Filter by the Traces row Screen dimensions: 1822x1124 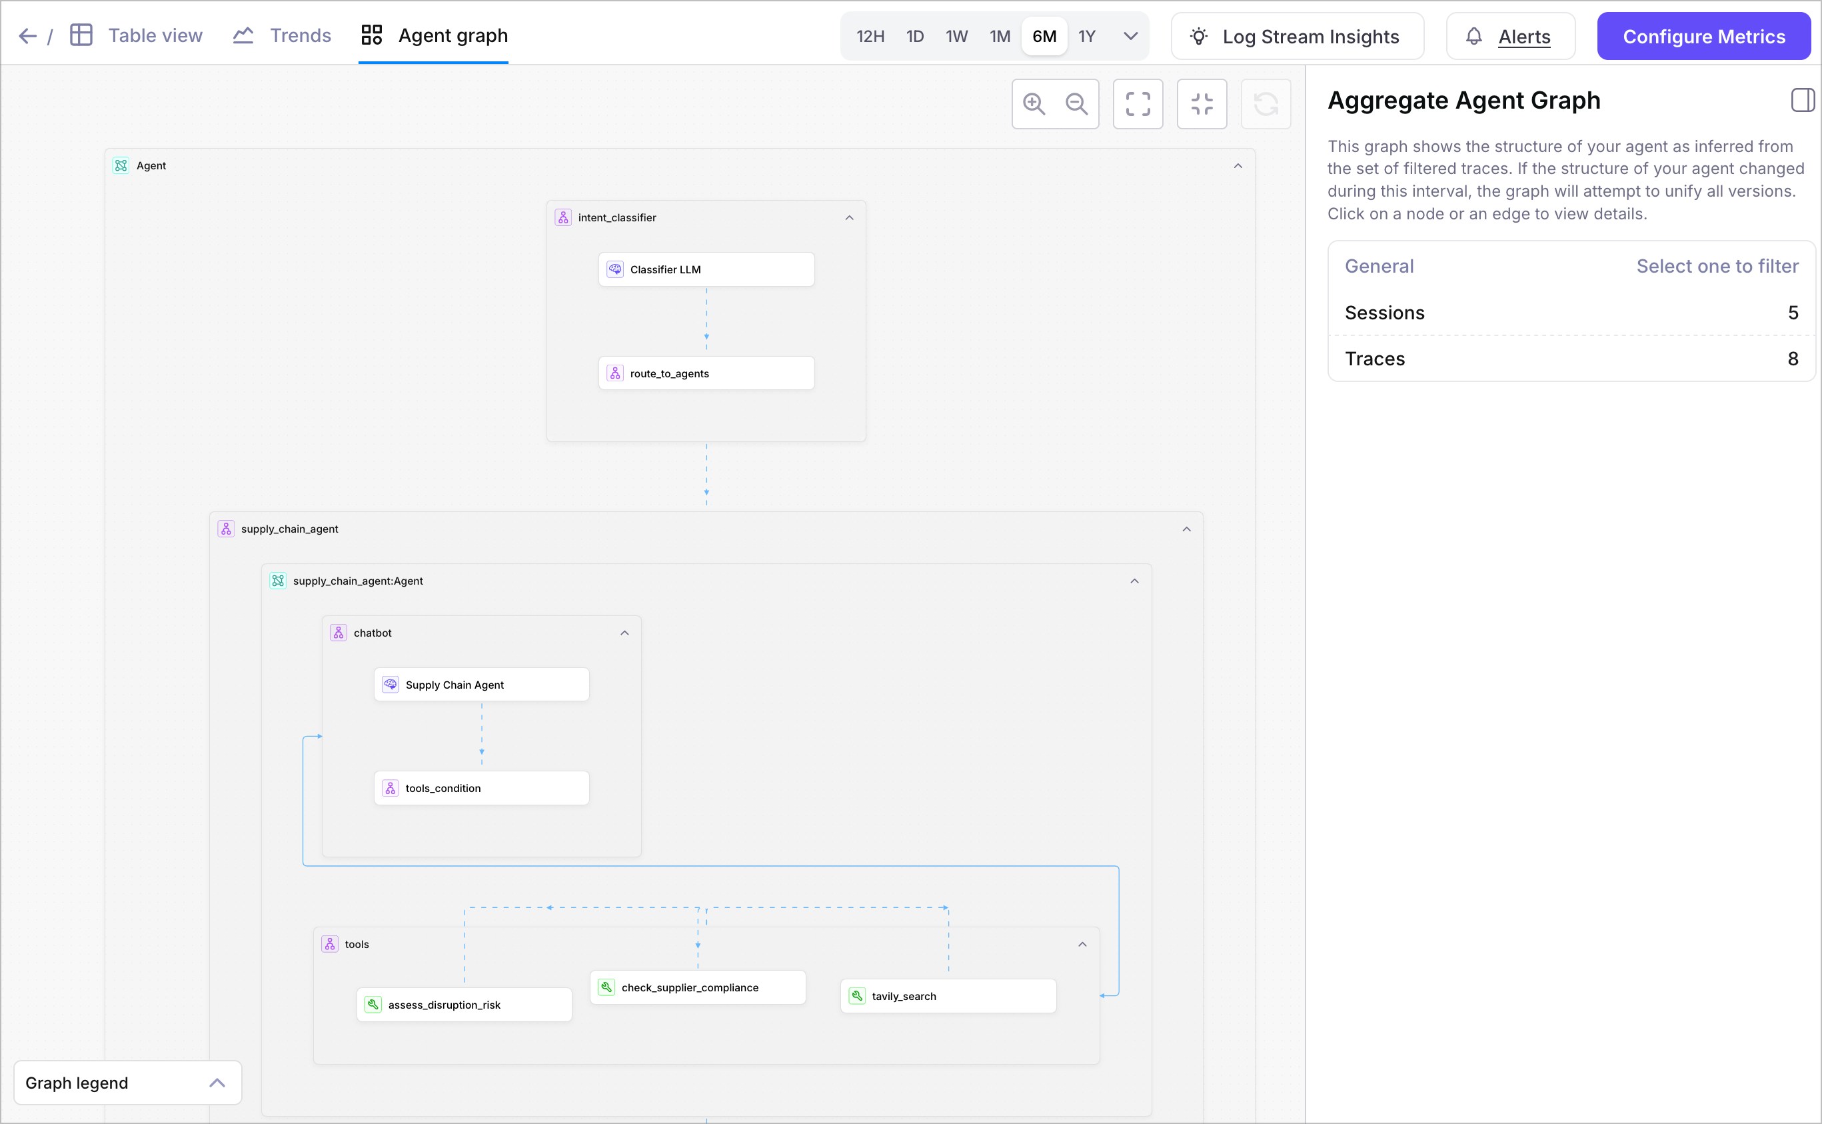tap(1571, 359)
